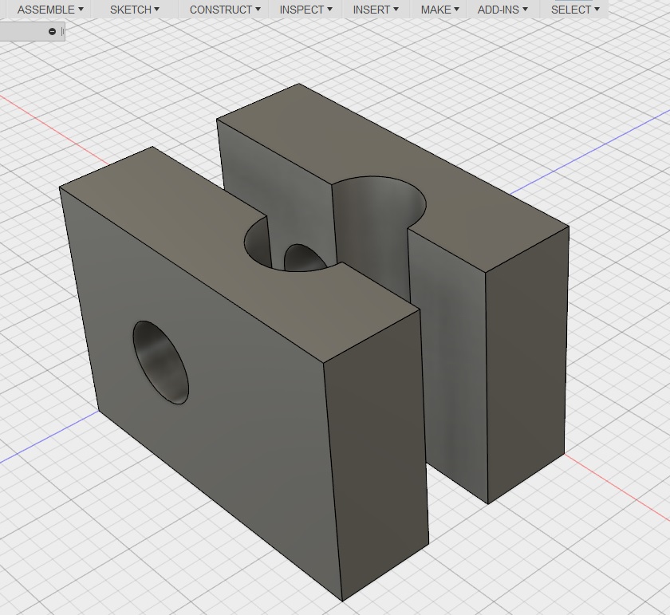
Task: Expand the CONSTRUCT dropdown menu
Action: 224,10
